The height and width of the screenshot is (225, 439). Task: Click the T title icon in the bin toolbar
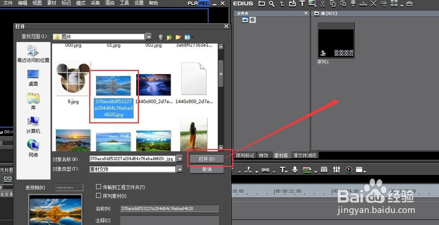tap(302, 4)
